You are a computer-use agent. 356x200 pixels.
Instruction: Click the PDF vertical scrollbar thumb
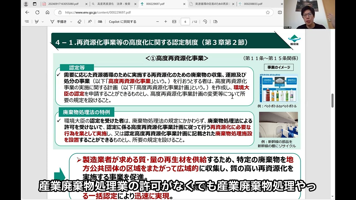[332, 101]
